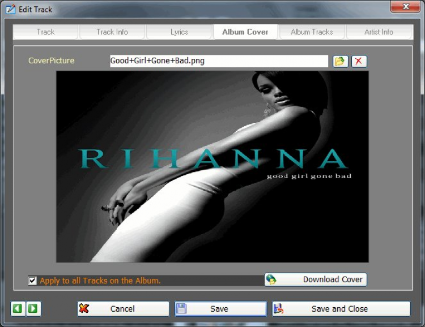Image resolution: width=425 pixels, height=327 pixels.
Task: Open the Album Tracks tab
Action: click(312, 32)
